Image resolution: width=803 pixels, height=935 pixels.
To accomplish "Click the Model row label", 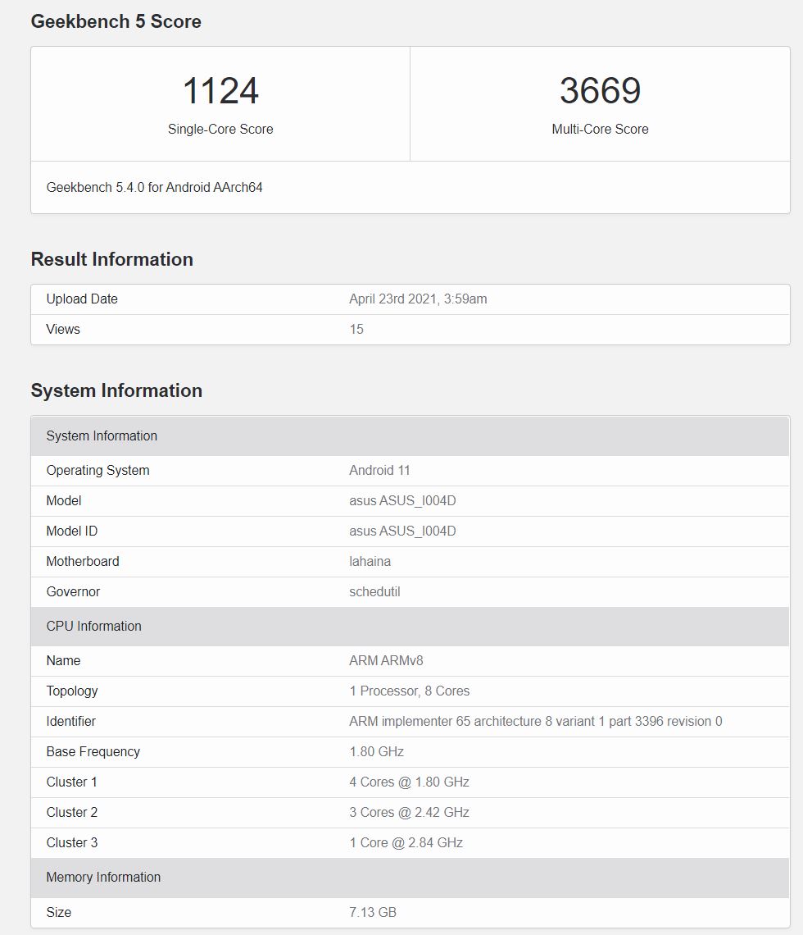I will pyautogui.click(x=64, y=501).
